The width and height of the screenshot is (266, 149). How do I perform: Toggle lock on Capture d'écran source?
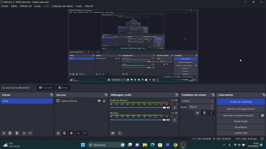point(104,101)
